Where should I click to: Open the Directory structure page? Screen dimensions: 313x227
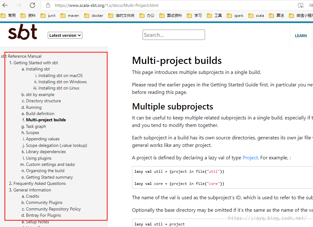(43, 101)
